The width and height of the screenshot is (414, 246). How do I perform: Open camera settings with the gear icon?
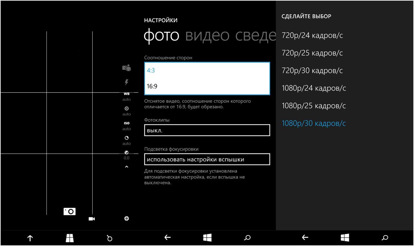coord(126,219)
